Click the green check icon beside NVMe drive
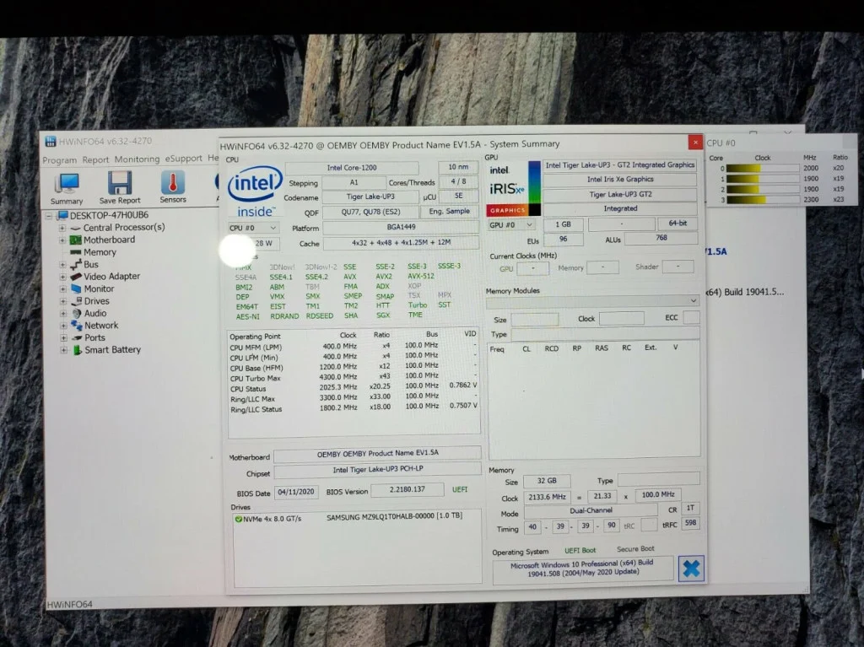 (x=239, y=518)
